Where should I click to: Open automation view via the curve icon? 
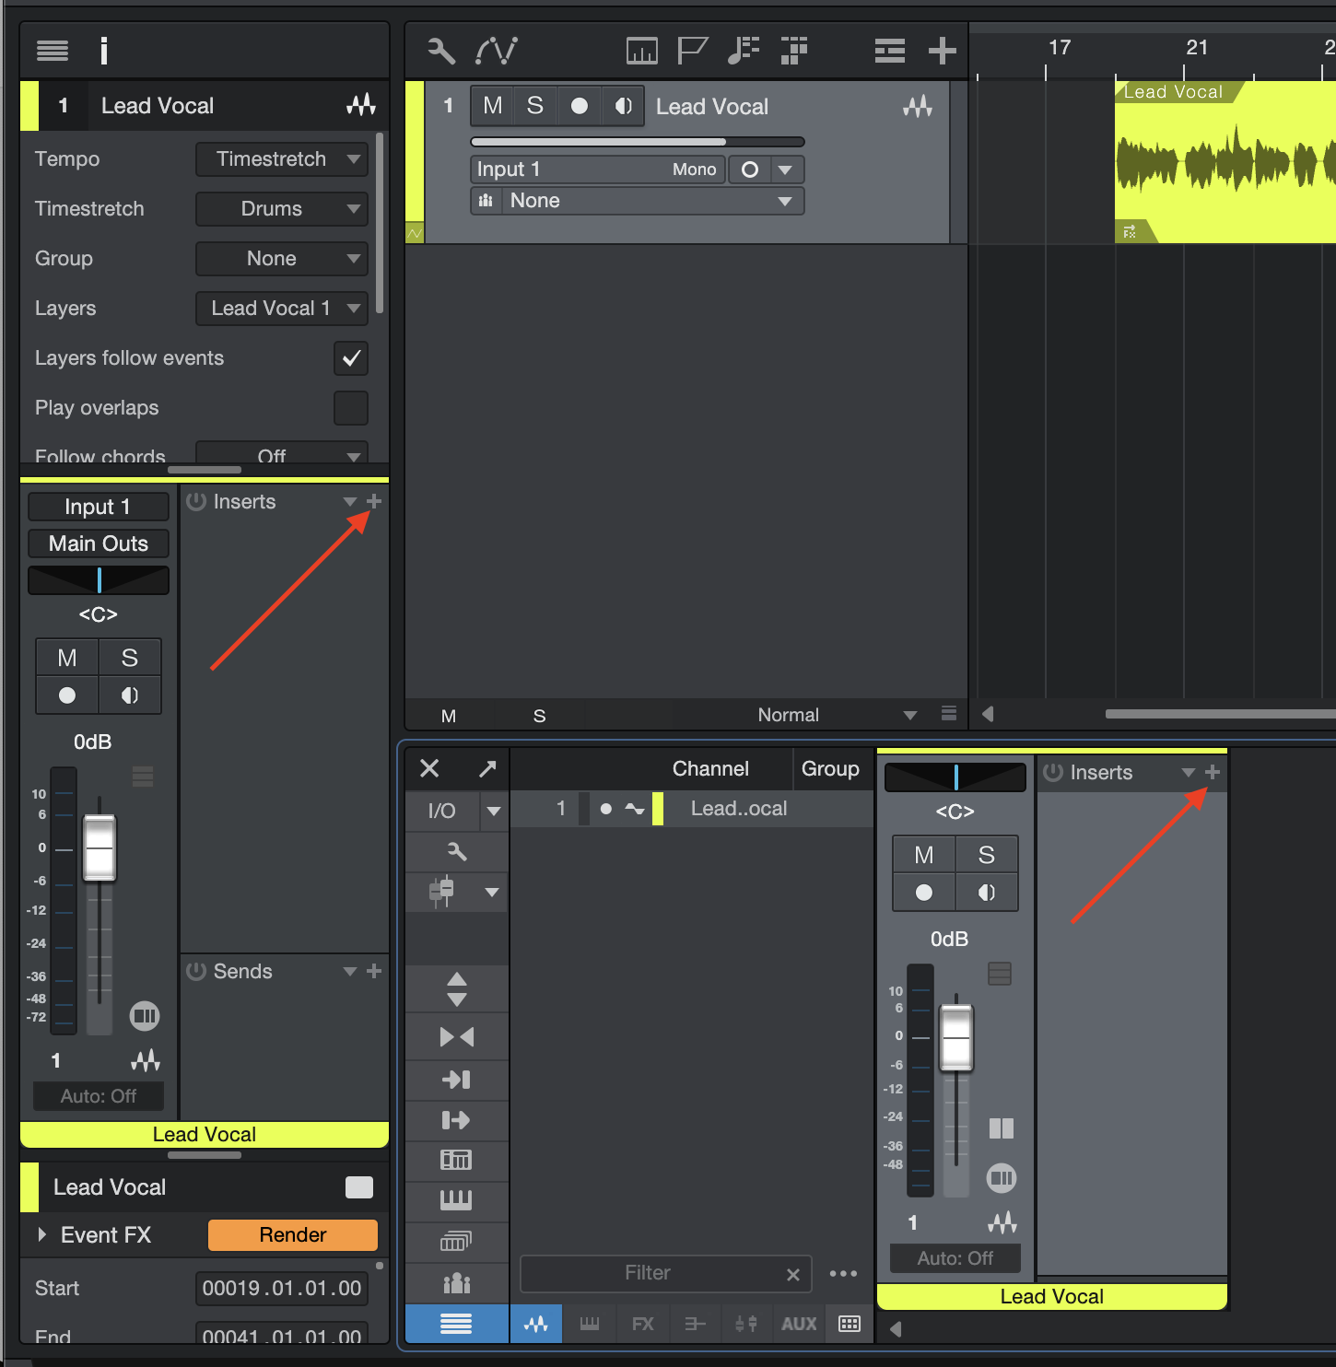click(497, 51)
